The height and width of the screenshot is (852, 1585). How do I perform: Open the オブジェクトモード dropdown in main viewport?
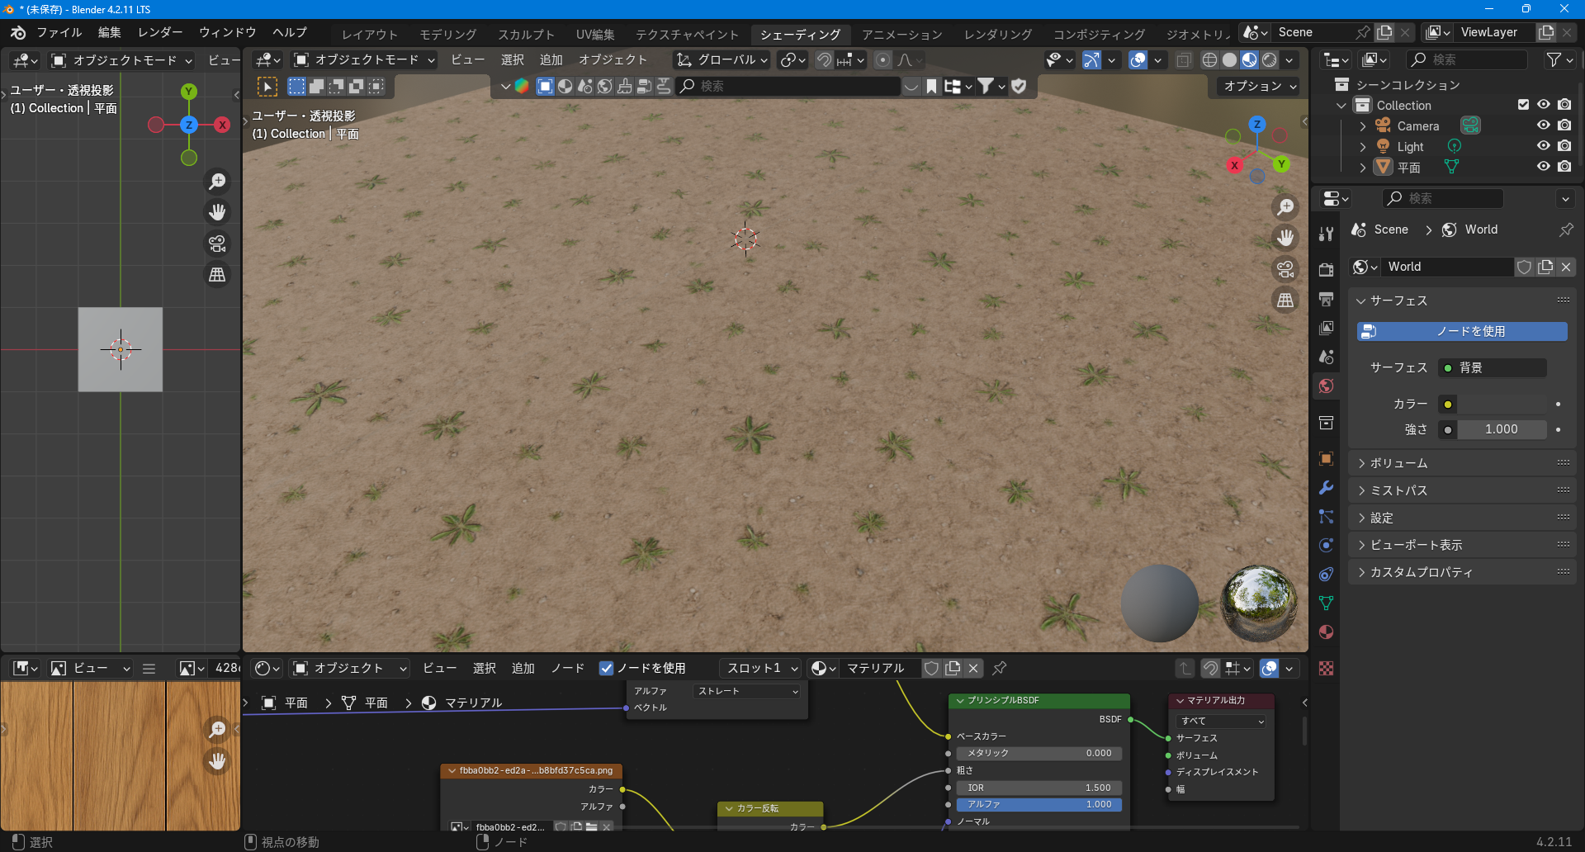pos(365,59)
